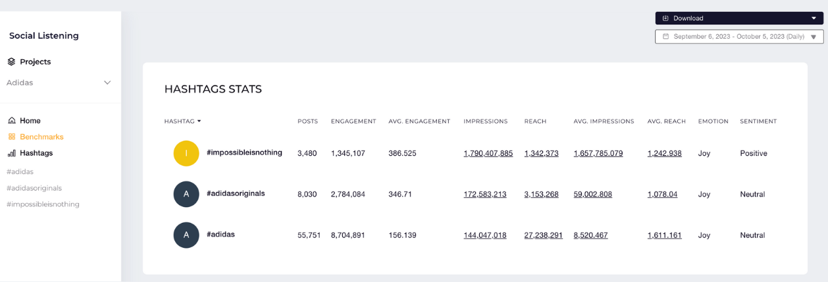Click the AVG. REACH column header

(667, 122)
